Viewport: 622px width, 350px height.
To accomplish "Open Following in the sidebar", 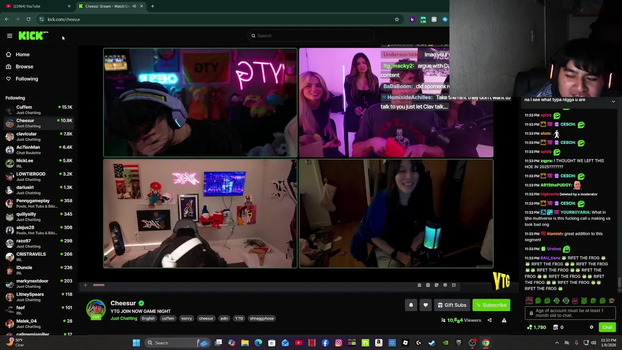I will click(x=27, y=79).
